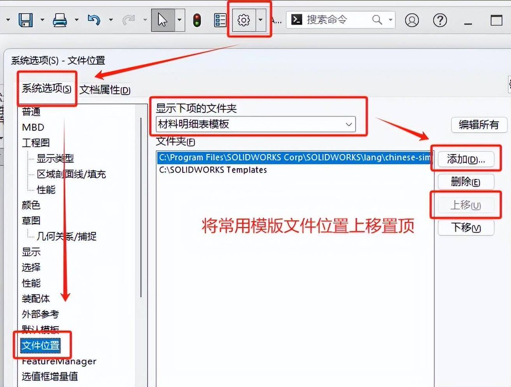Select the C:\SOLIDWORKS Templates folder entry

click(x=213, y=170)
